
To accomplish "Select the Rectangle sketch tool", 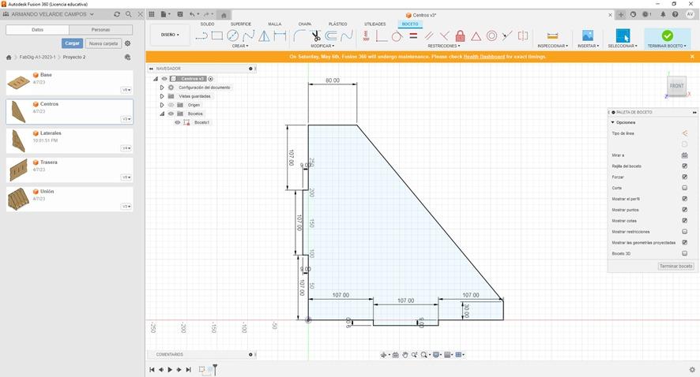I will tap(217, 35).
